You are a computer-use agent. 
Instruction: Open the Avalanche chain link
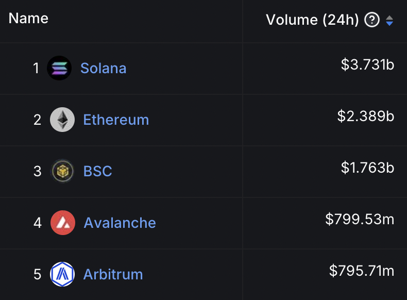point(120,223)
